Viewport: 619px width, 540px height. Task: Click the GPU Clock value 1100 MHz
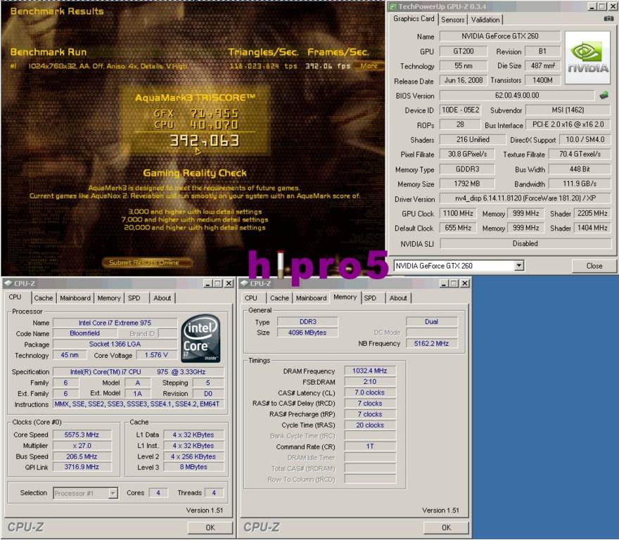[458, 214]
